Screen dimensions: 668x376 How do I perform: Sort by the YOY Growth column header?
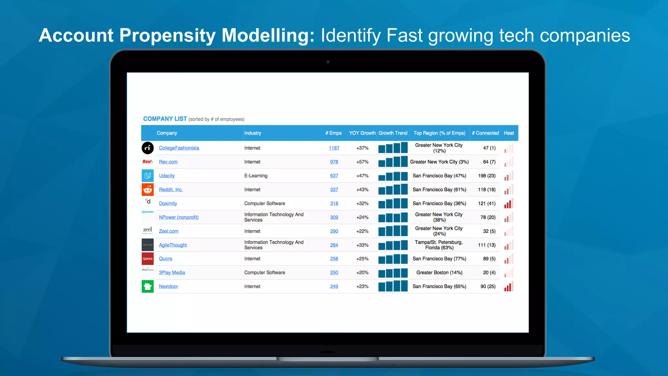pos(362,133)
